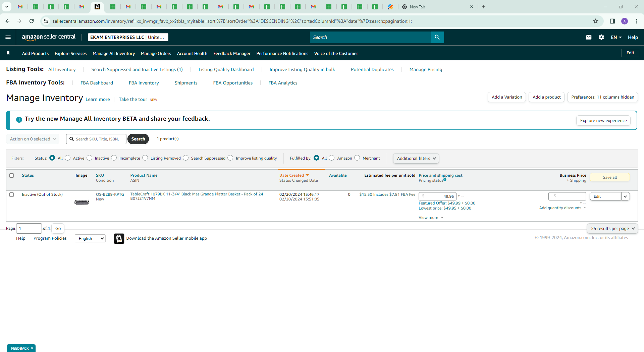Open Account Health menu item
644x352 pixels.
[192, 53]
